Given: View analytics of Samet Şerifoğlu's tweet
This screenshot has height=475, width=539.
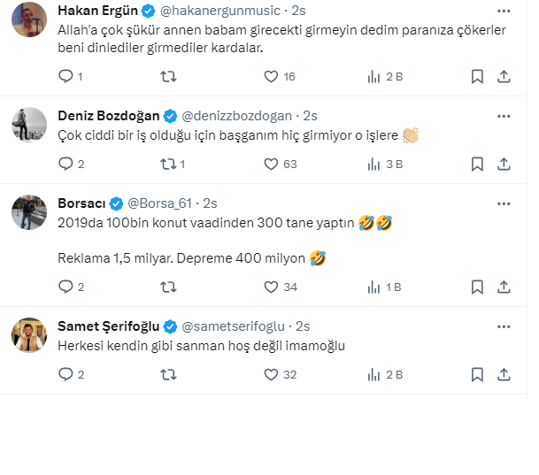Looking at the screenshot, I should point(374,374).
